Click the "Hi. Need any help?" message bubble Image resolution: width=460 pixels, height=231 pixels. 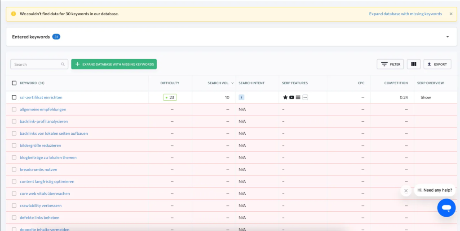(x=435, y=190)
